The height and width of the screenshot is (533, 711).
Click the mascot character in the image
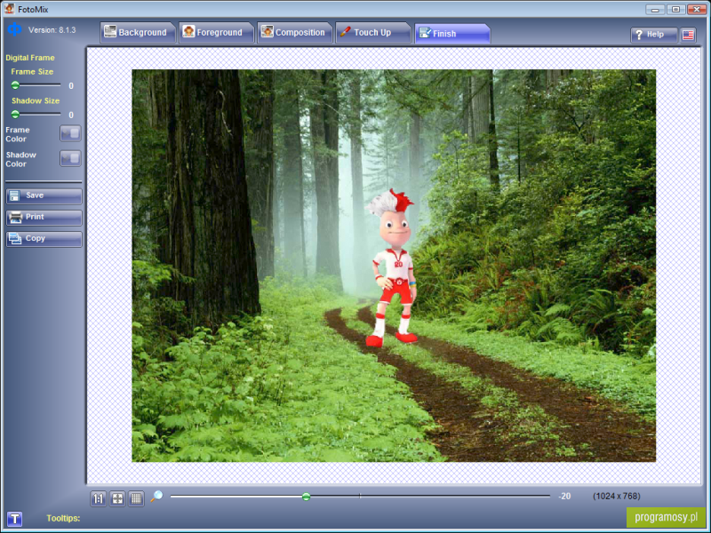point(392,268)
